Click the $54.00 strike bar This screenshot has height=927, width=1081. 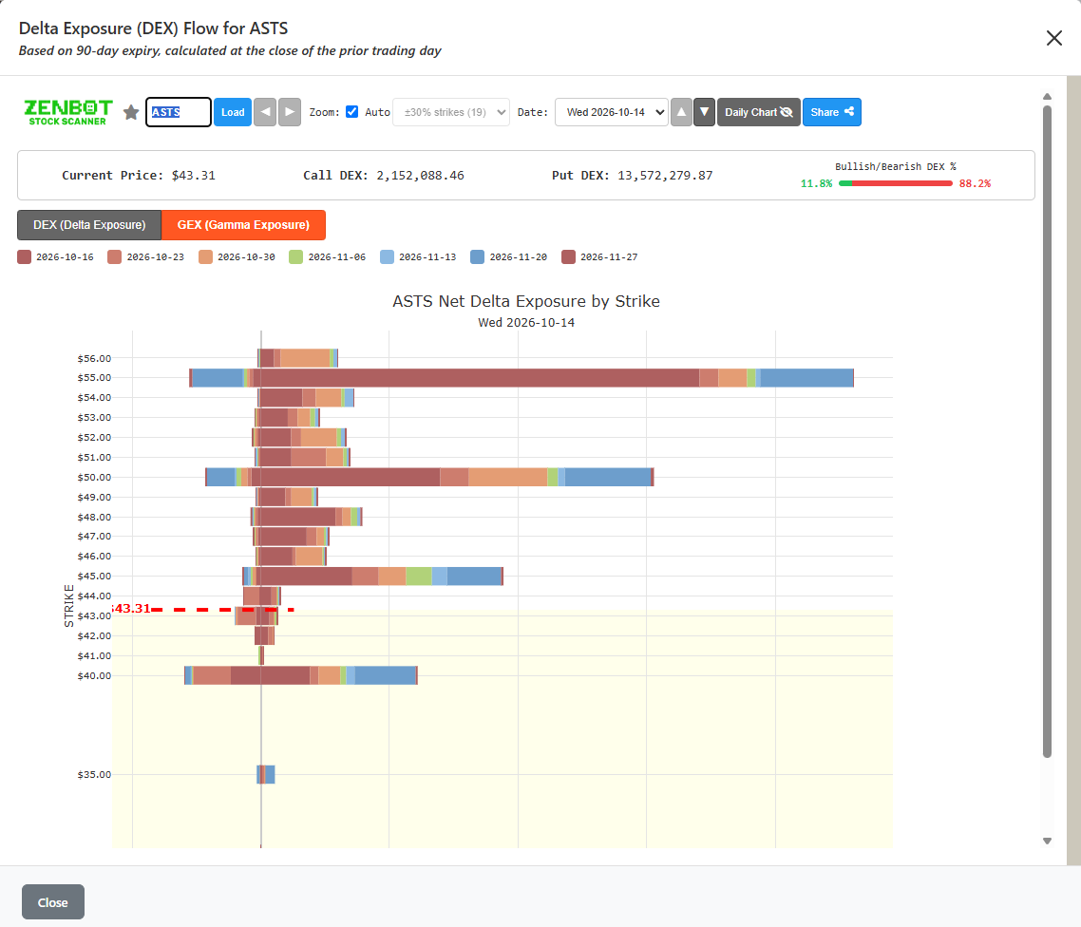click(x=306, y=398)
